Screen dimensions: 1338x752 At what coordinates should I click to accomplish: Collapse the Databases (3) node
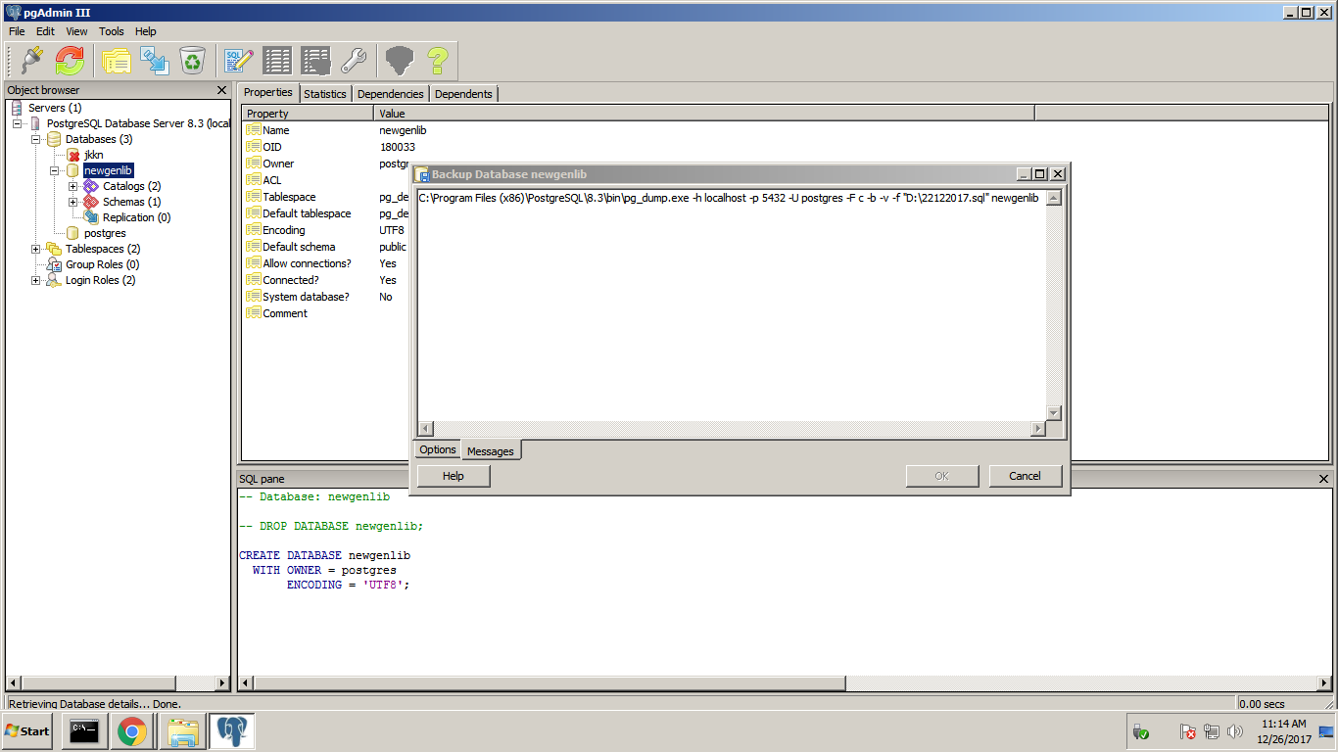[36, 139]
